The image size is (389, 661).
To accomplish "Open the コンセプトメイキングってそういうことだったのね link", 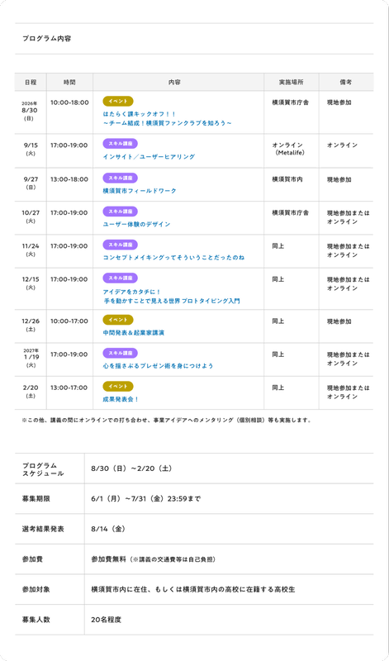I will tap(173, 258).
